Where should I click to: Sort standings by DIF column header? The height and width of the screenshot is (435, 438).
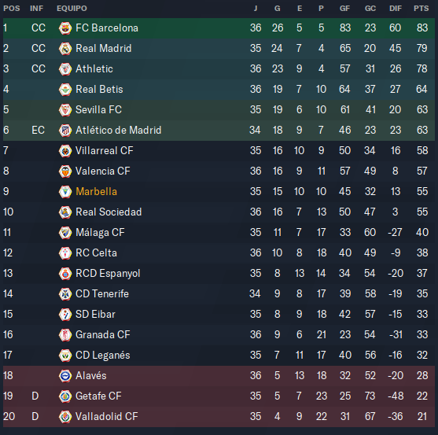[x=396, y=9]
